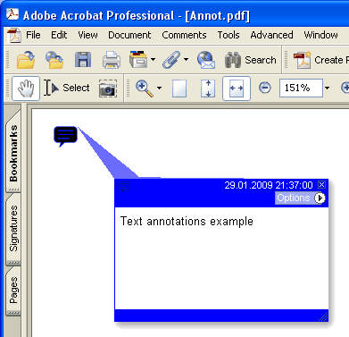
Task: Click the blue comment note icon on page
Action: point(65,136)
